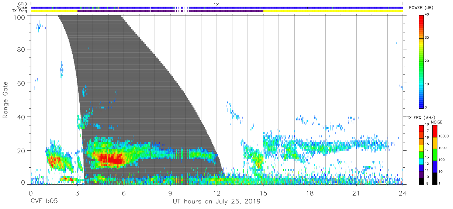Click the green echo band near 20 UT
The image size is (453, 209).
[x=341, y=147]
